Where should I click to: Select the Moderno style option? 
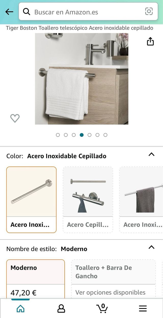tap(35, 268)
